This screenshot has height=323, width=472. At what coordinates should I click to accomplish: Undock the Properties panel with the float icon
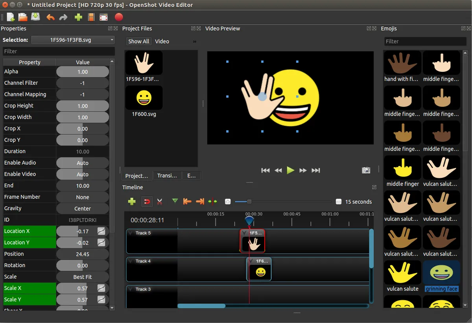[x=111, y=28]
